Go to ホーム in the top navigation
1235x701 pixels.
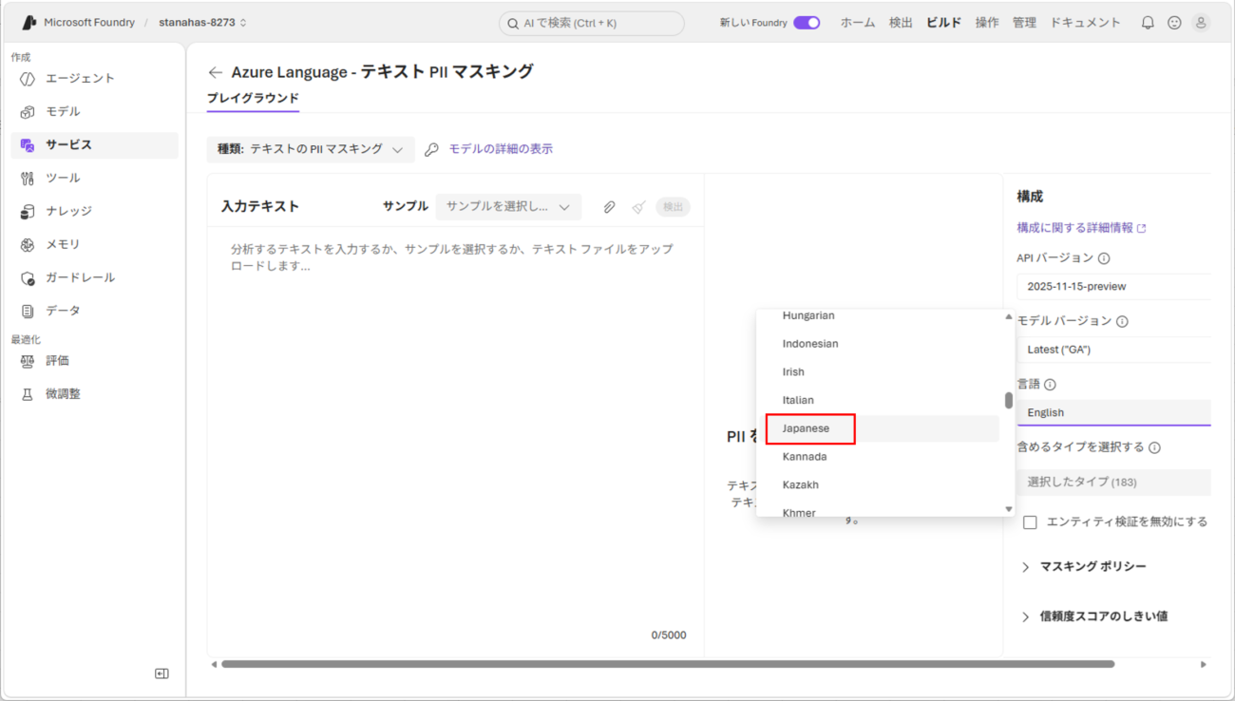(x=858, y=23)
